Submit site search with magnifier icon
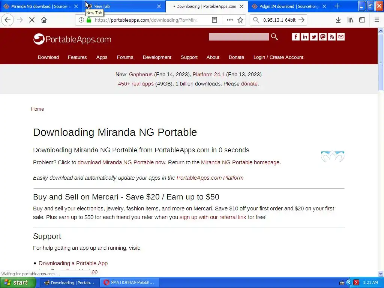The height and width of the screenshot is (288, 384). click(274, 37)
